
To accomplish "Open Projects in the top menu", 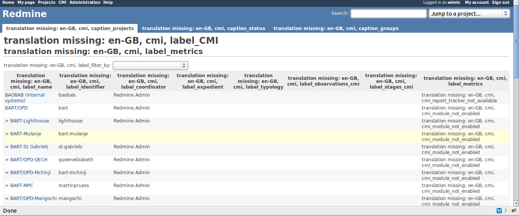I will [46, 2].
